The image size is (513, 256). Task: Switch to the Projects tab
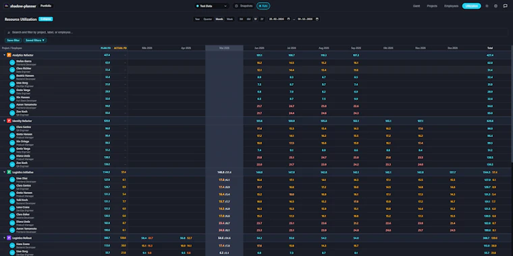click(432, 6)
